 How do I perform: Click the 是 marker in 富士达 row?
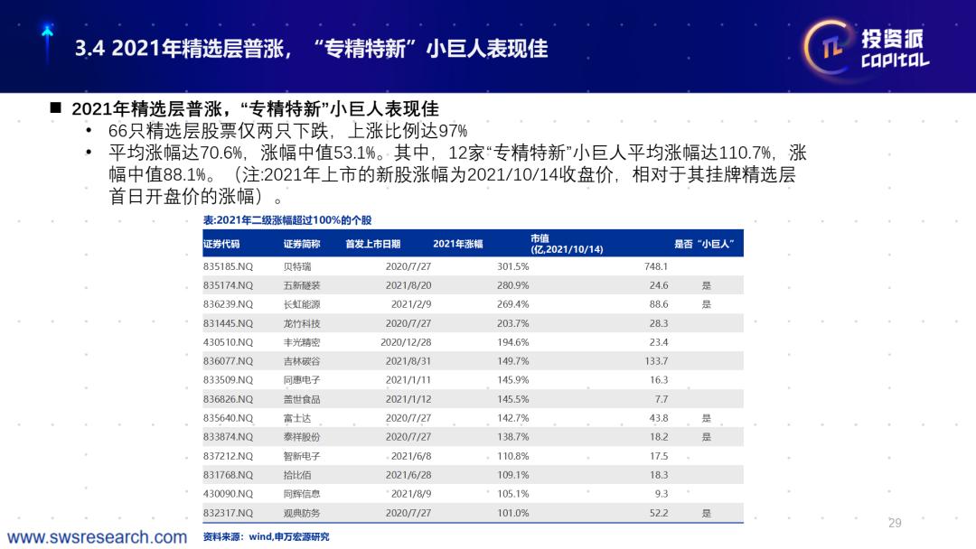coord(707,418)
